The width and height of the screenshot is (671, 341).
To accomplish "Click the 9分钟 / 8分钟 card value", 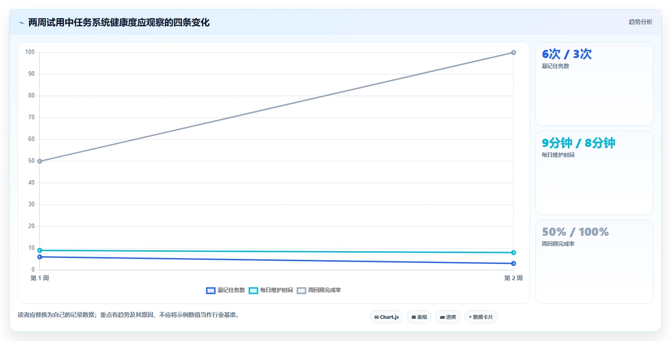I will (x=579, y=143).
